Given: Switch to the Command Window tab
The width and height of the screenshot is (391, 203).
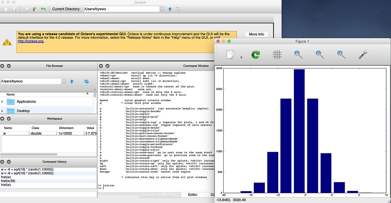Looking at the screenshot, I should [x=160, y=194].
